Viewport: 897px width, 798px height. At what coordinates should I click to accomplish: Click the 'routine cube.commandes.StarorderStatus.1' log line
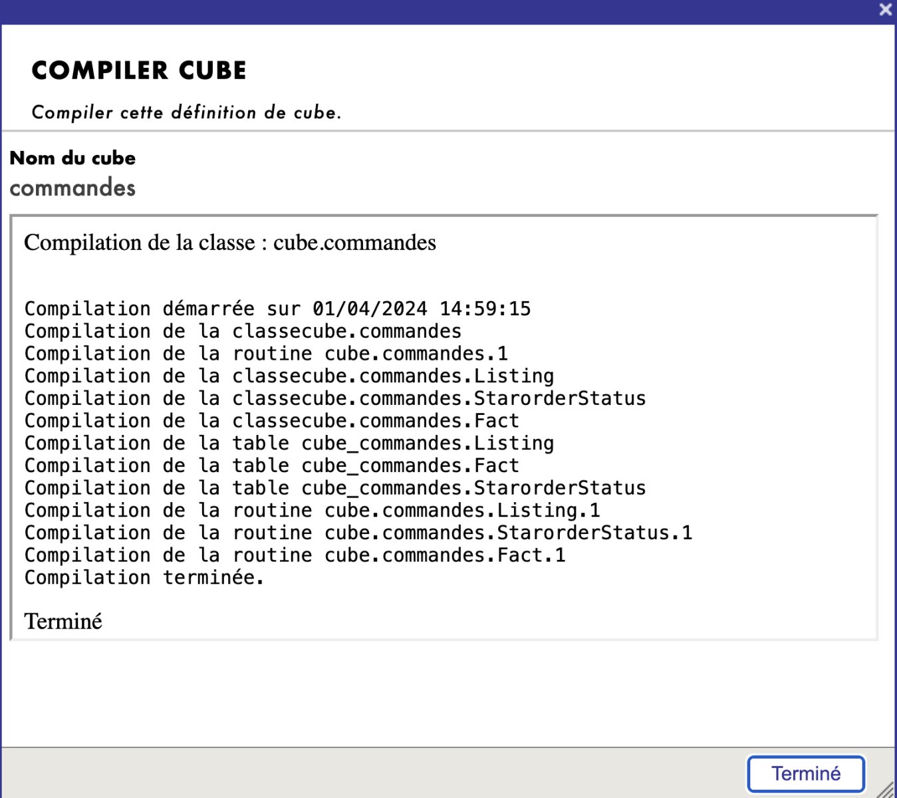(358, 533)
